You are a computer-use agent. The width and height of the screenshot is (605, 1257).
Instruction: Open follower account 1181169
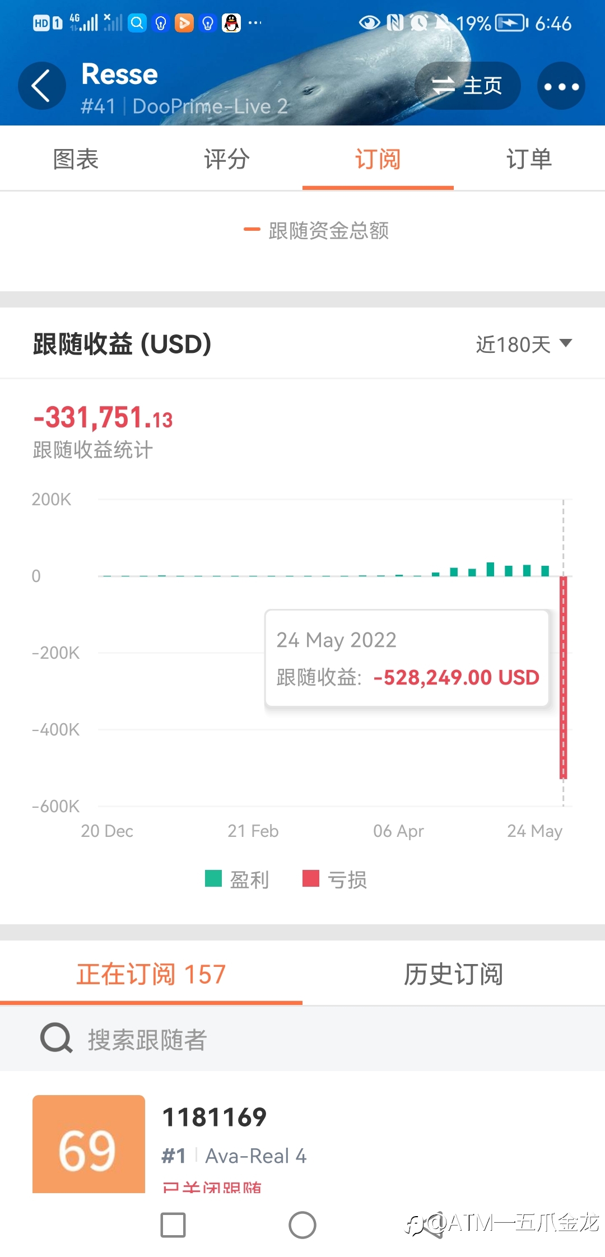tap(215, 1118)
